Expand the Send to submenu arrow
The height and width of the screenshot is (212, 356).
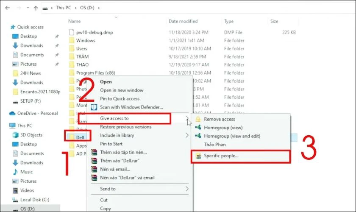point(187,189)
